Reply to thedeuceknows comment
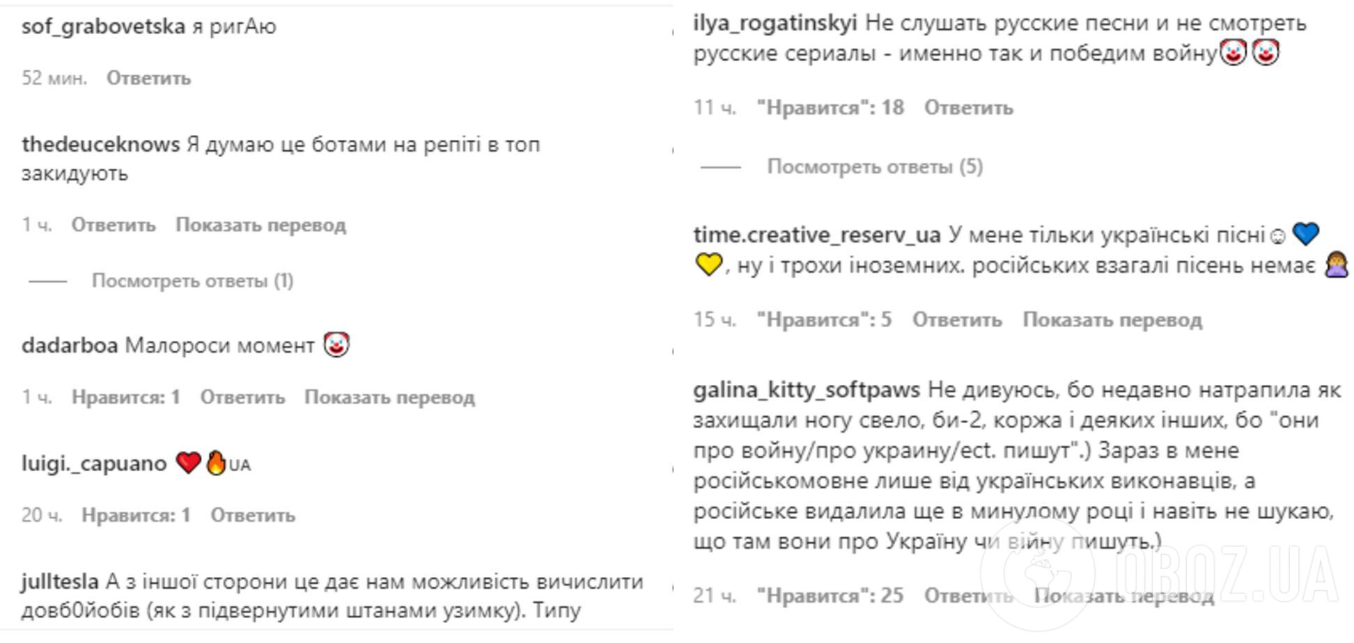1354x643 pixels. point(114,225)
